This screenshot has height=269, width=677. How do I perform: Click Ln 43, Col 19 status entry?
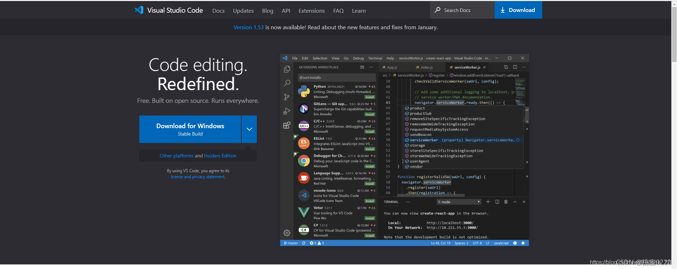click(441, 243)
